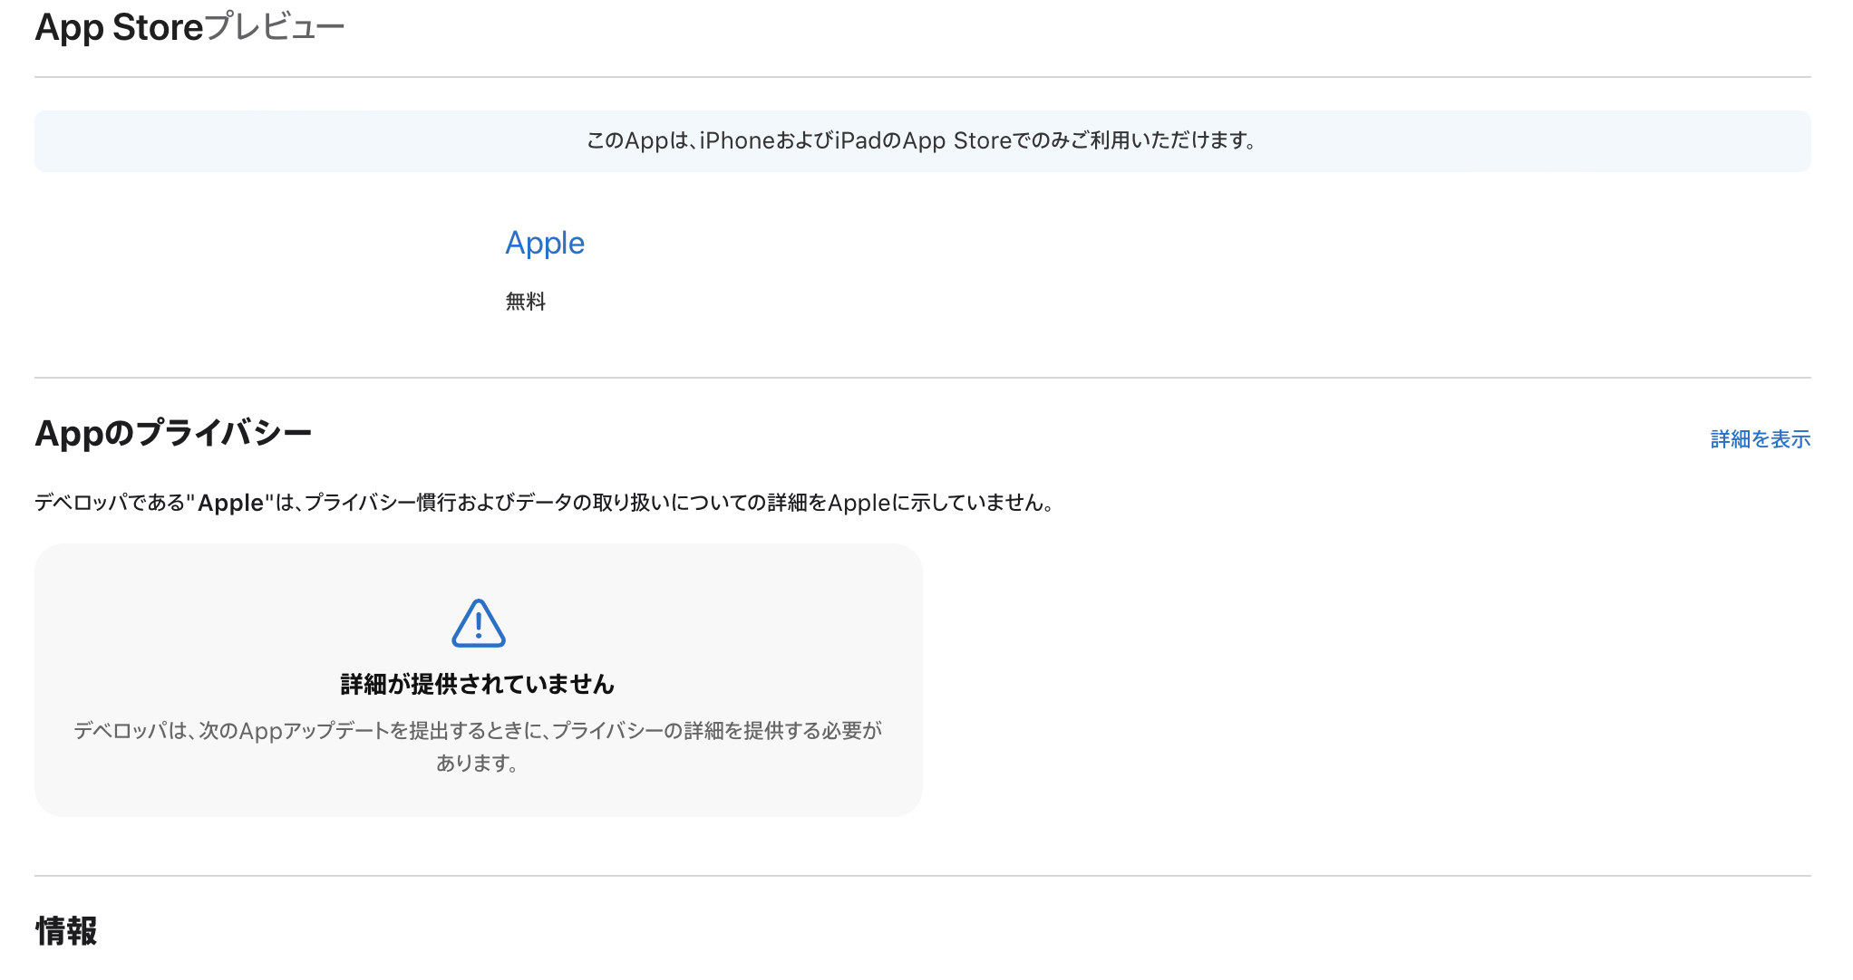Viewport: 1853px width, 980px height.
Task: Click the Appのプライバシー section heading
Action: [173, 433]
